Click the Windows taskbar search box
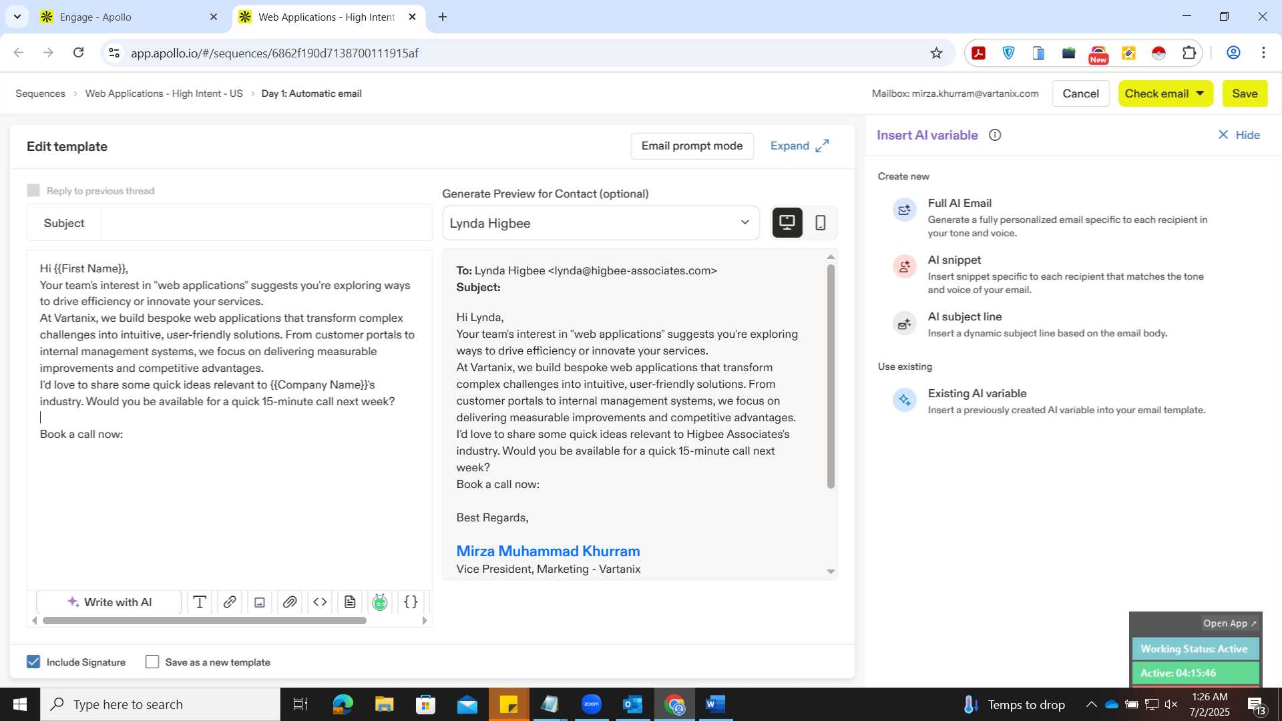This screenshot has height=721, width=1282. point(160,704)
